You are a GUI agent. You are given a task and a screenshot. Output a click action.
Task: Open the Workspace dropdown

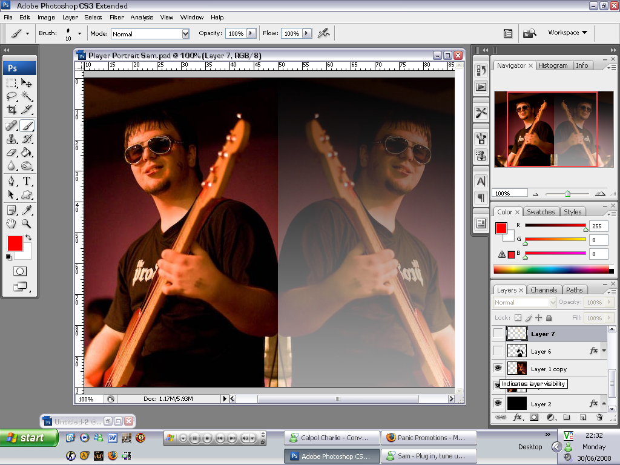coord(567,33)
